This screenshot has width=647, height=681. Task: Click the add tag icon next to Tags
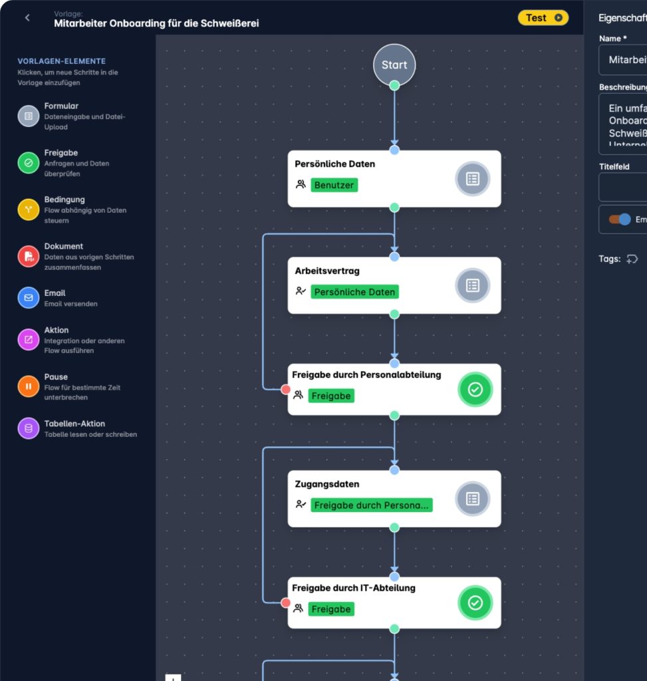coord(632,259)
